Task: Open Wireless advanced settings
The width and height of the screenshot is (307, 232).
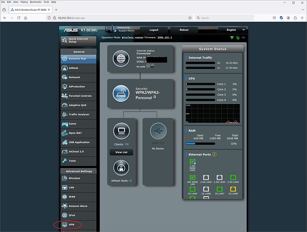Action: [78, 178]
